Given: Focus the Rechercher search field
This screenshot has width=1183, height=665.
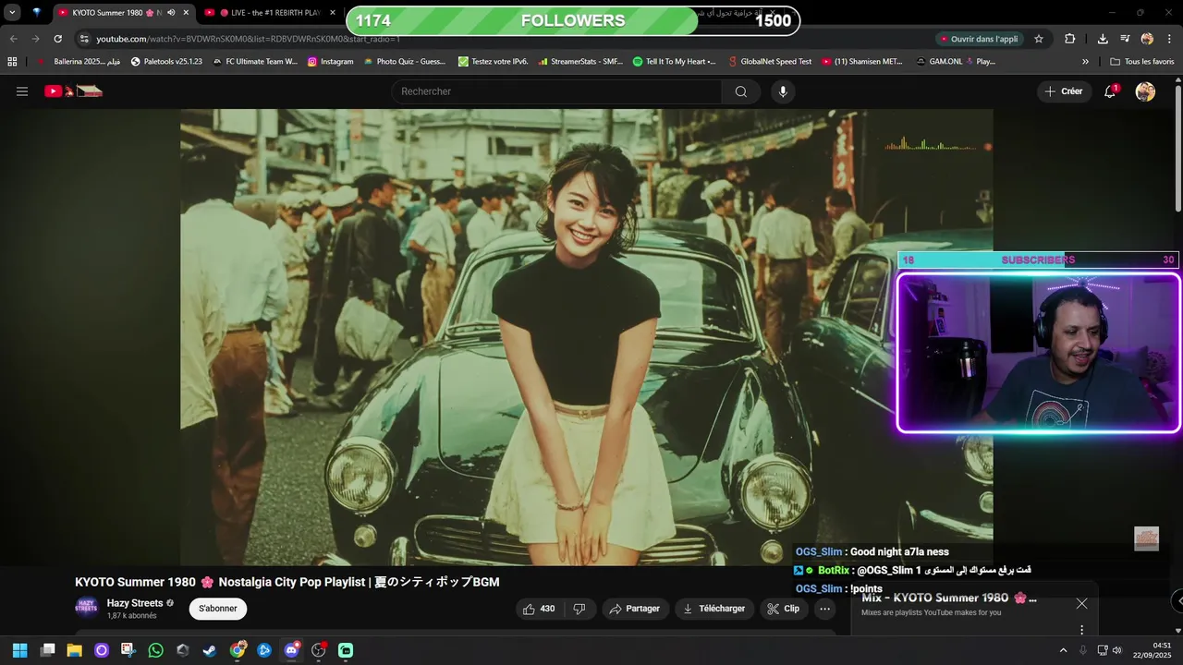Looking at the screenshot, I should tap(556, 91).
